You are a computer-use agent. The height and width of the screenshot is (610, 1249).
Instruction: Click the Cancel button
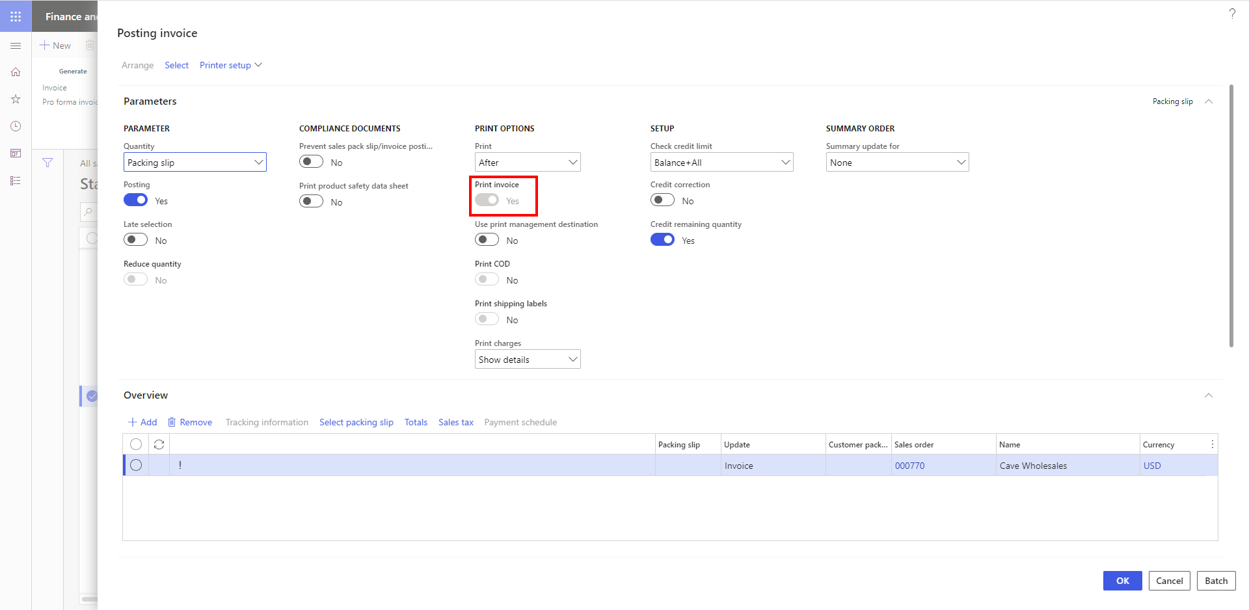click(1170, 581)
